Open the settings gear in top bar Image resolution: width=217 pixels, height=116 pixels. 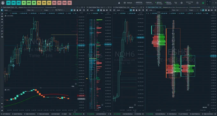coord(182,3)
